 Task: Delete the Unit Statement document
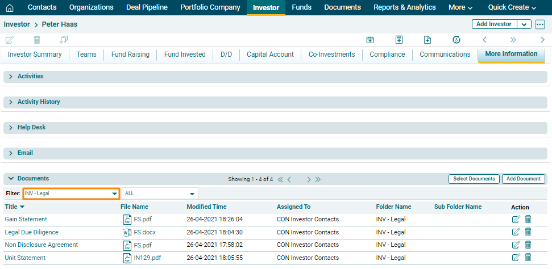[528, 258]
